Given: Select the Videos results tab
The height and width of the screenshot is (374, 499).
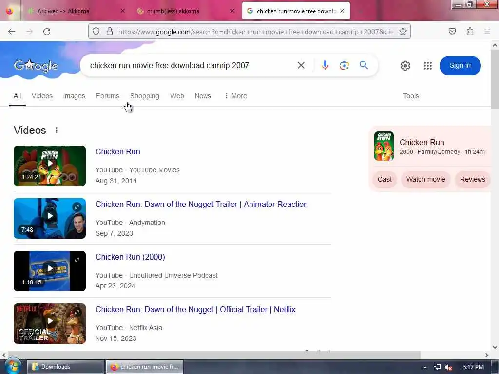Looking at the screenshot, I should pyautogui.click(x=42, y=96).
